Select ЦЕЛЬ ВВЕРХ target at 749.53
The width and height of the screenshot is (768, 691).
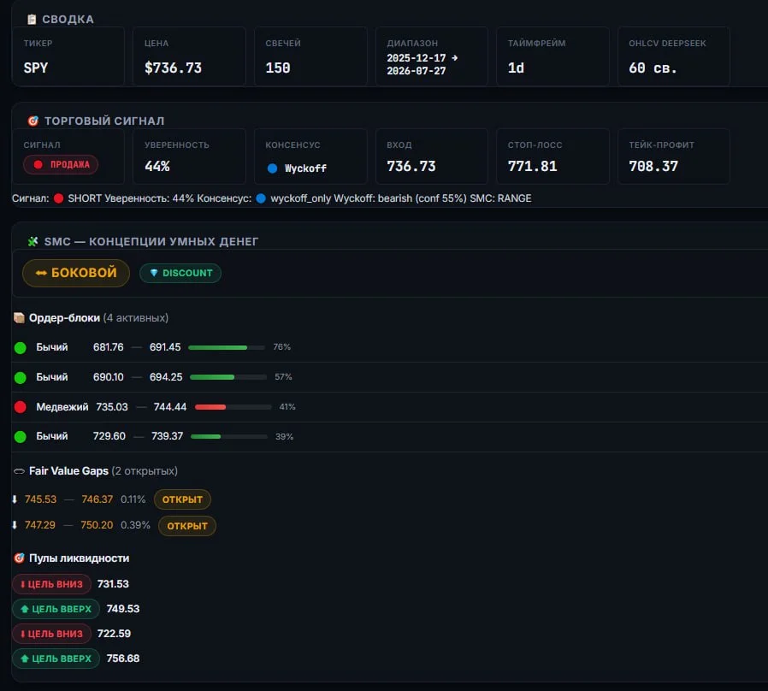pos(56,609)
